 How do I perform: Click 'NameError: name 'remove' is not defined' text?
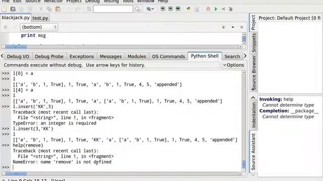62,162
